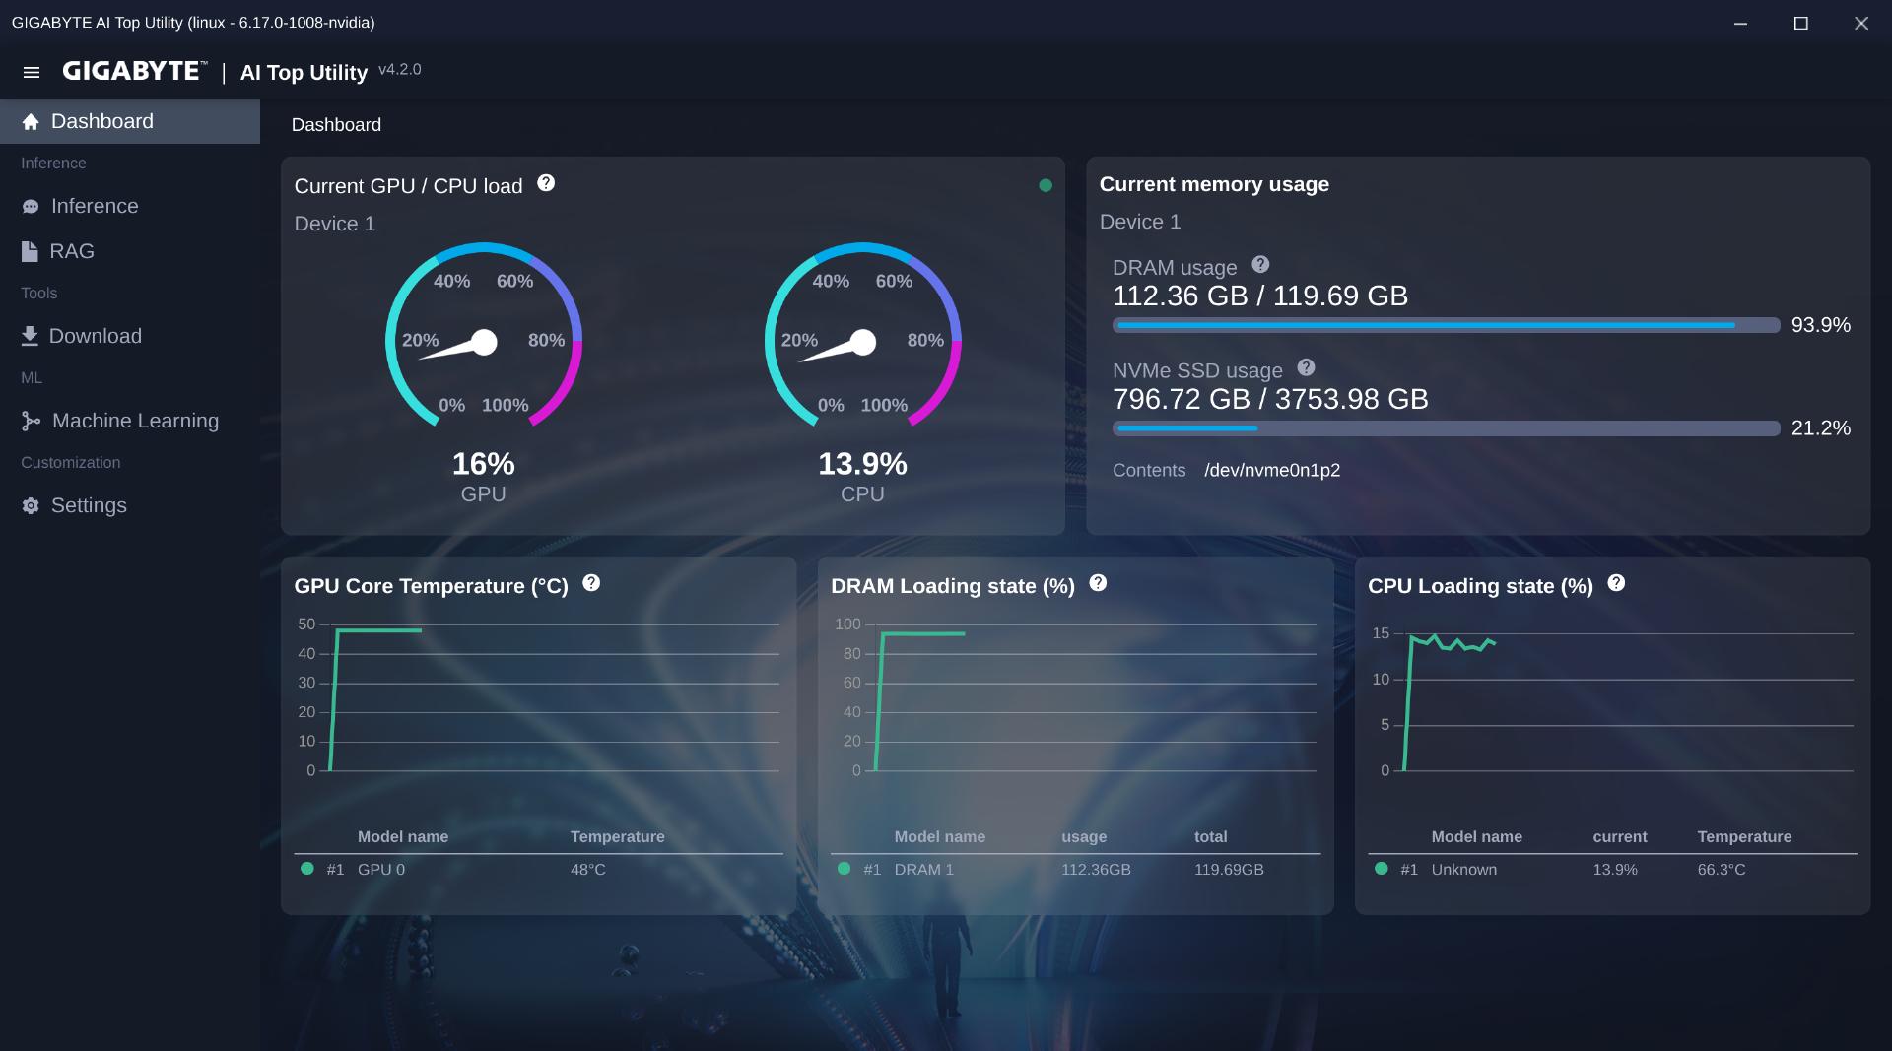Click the Dashboard breadcrumb heading
1892x1051 pixels.
pos(336,125)
